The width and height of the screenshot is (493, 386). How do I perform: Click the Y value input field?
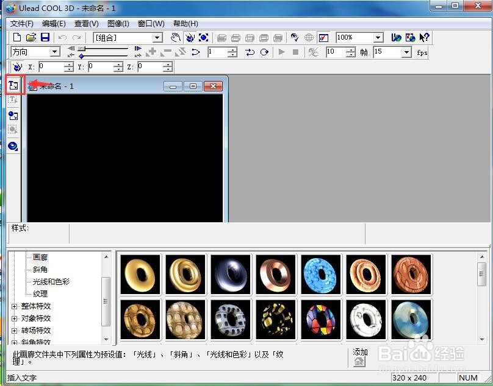(101, 66)
